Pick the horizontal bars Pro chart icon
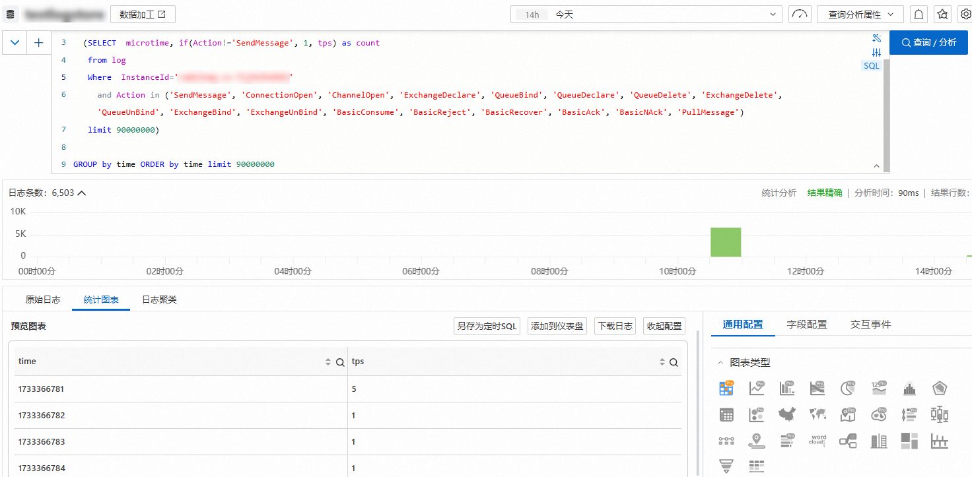 tap(787, 441)
